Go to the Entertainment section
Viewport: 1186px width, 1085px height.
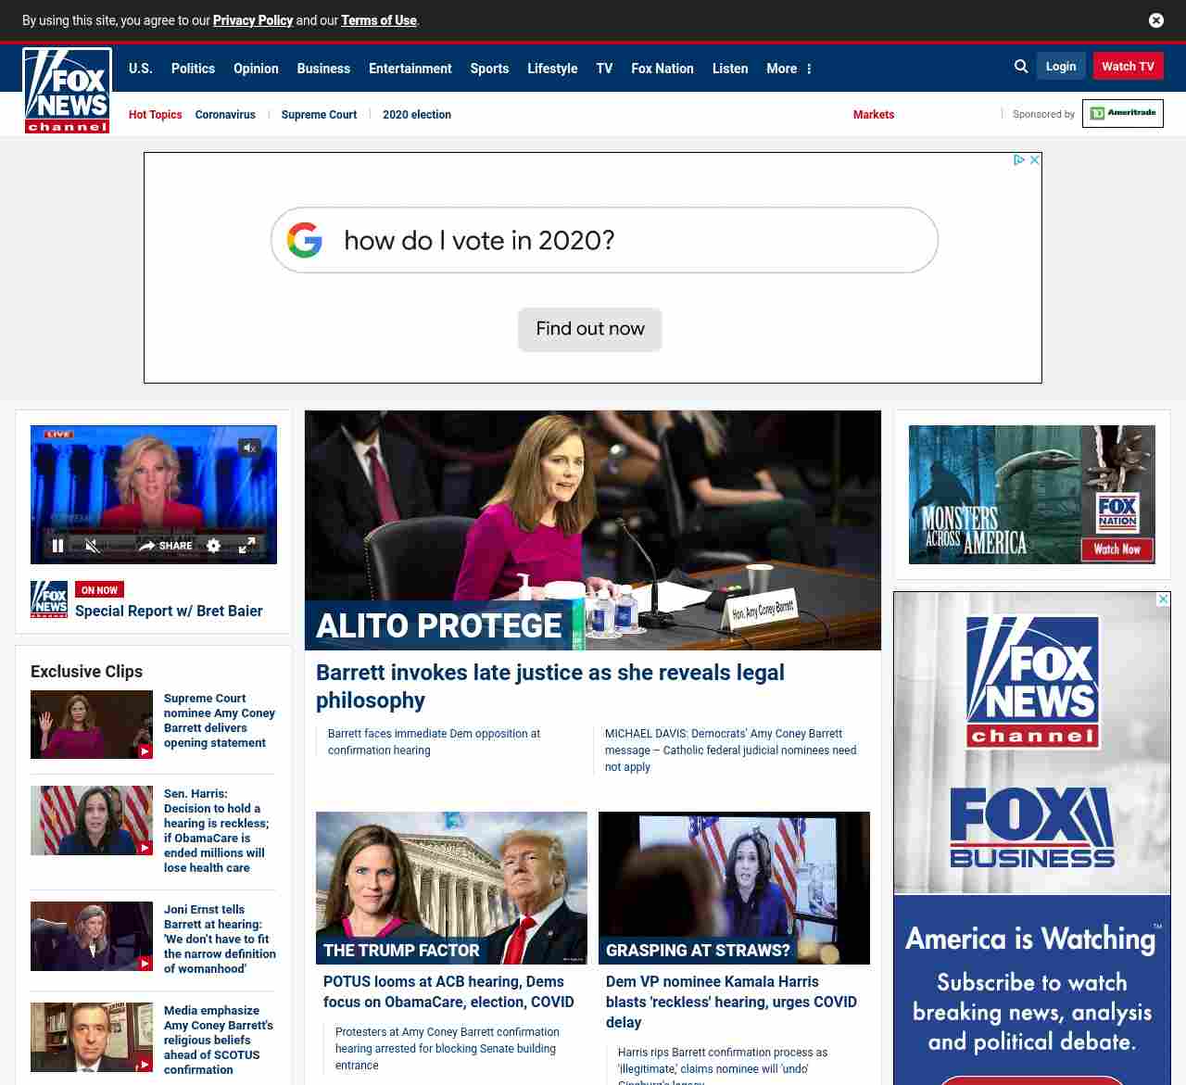click(410, 69)
